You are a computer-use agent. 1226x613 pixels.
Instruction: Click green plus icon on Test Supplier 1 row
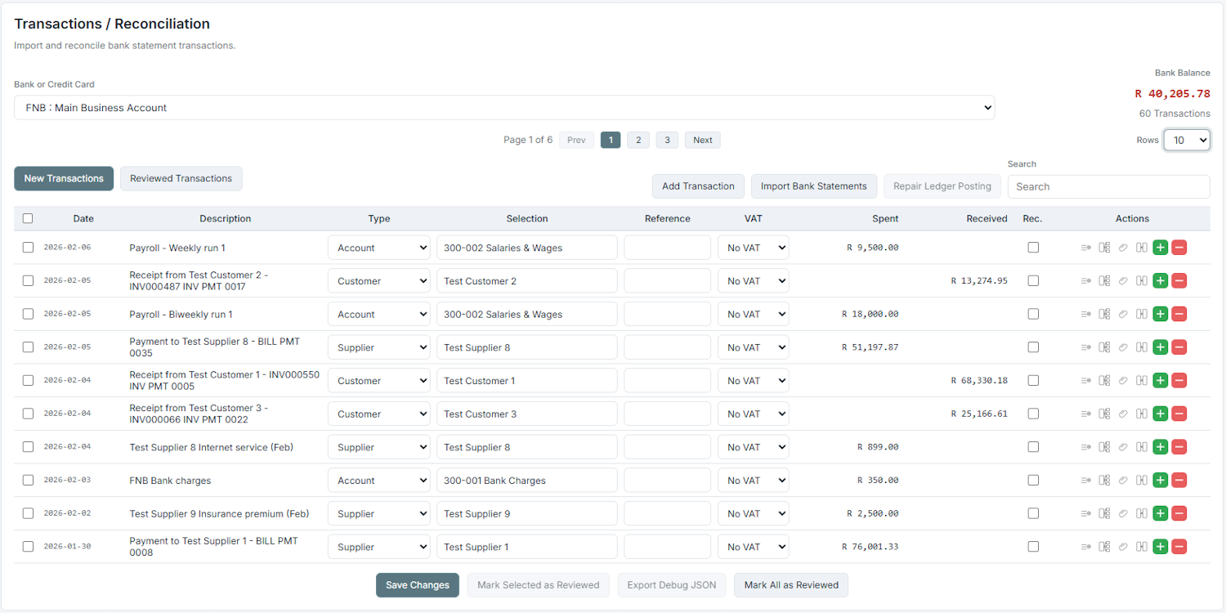tap(1160, 547)
